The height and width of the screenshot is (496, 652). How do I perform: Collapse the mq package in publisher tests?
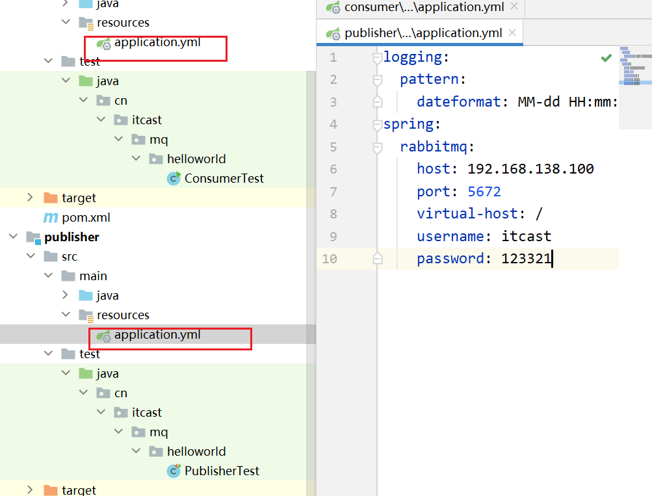pyautogui.click(x=118, y=431)
